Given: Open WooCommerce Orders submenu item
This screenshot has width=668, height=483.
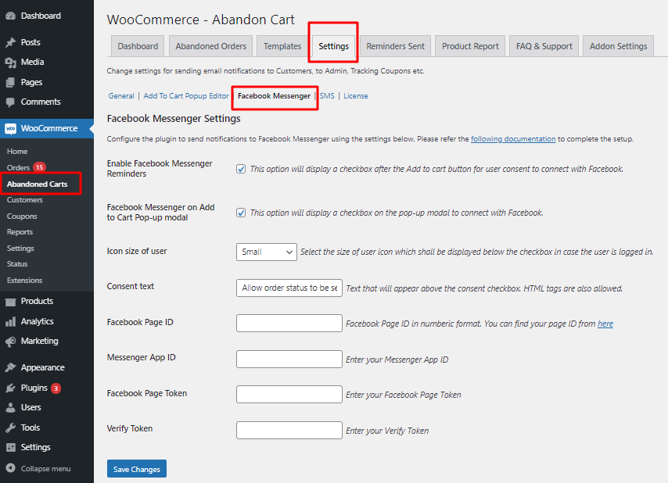Looking at the screenshot, I should [18, 168].
